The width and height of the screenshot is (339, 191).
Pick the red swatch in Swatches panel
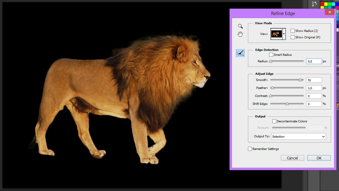click(x=322, y=4)
